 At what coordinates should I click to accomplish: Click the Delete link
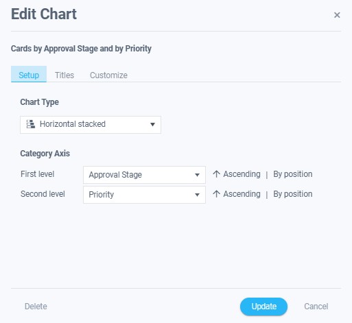point(36,307)
